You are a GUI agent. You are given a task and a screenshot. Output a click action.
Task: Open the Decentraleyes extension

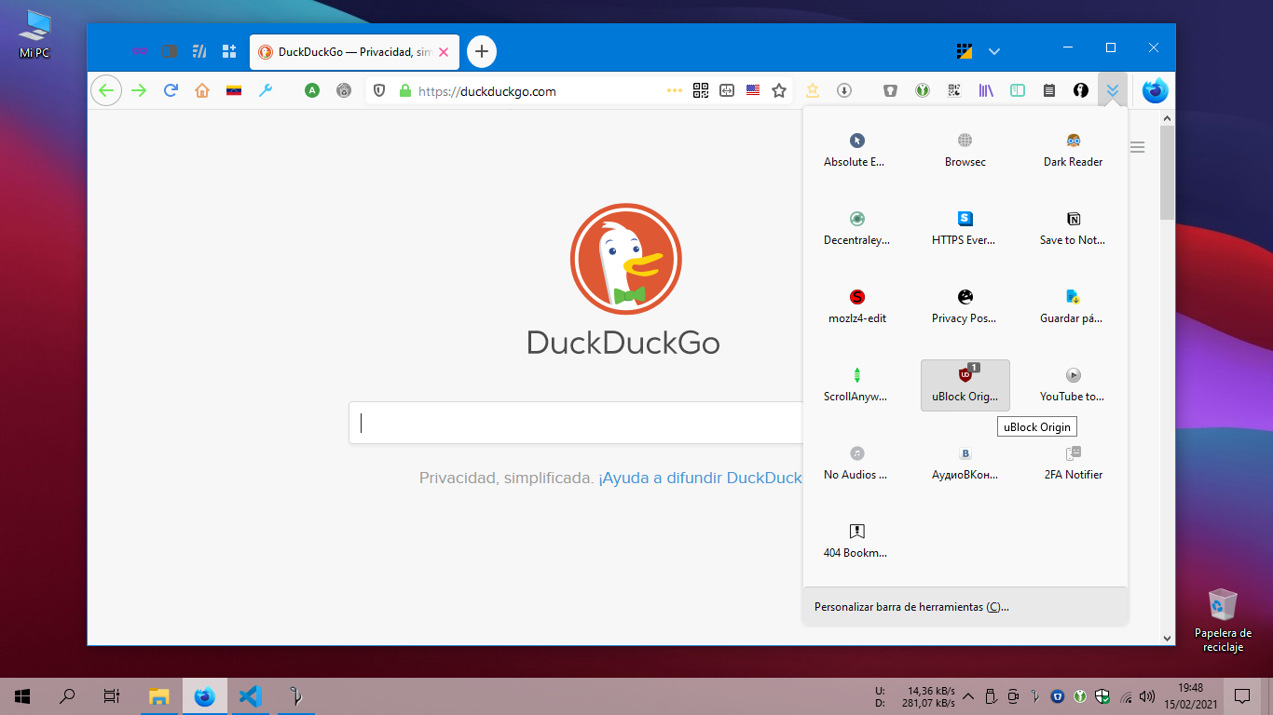pyautogui.click(x=857, y=228)
